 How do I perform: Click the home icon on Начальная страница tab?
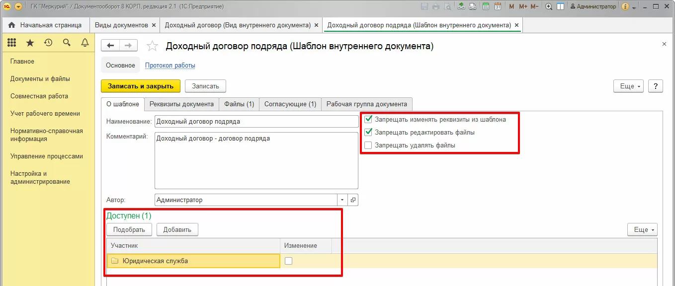[x=12, y=25]
